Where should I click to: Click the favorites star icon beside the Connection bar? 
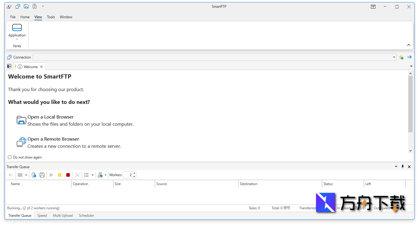(401, 57)
